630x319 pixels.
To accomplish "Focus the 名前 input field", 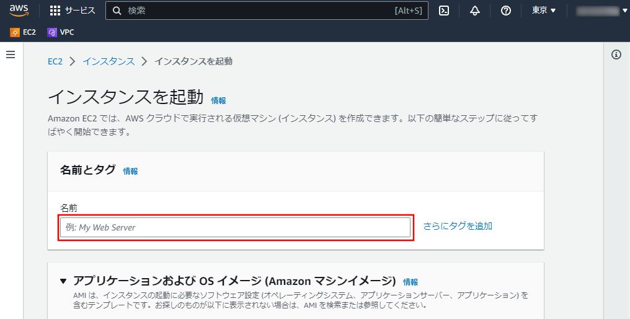I will (236, 227).
